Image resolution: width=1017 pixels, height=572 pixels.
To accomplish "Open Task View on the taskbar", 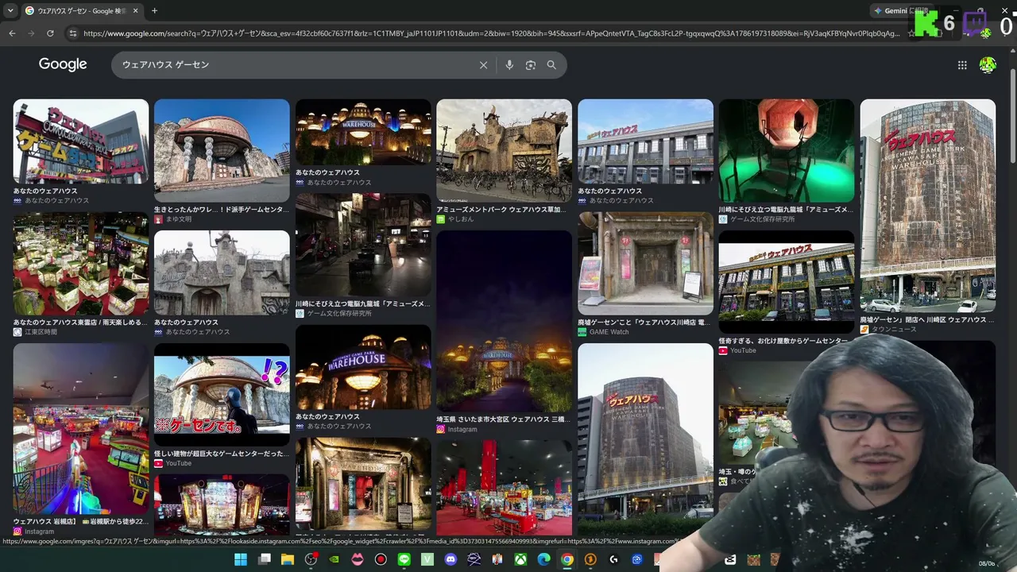I will click(265, 559).
